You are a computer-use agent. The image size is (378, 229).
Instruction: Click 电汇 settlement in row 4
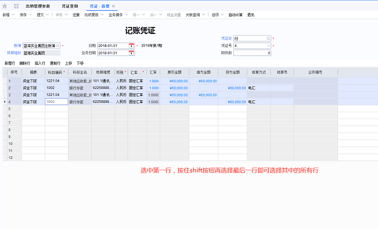point(252,102)
